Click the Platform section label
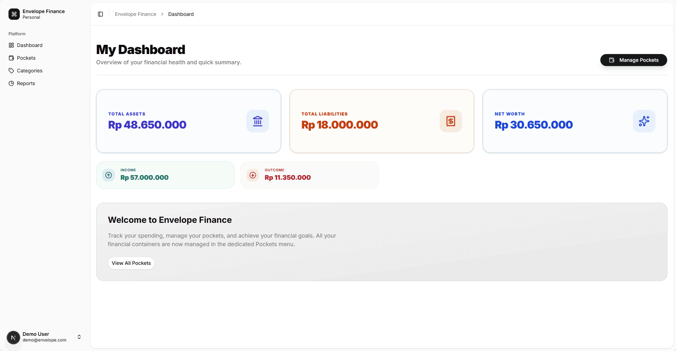The image size is (676, 351). [x=17, y=34]
